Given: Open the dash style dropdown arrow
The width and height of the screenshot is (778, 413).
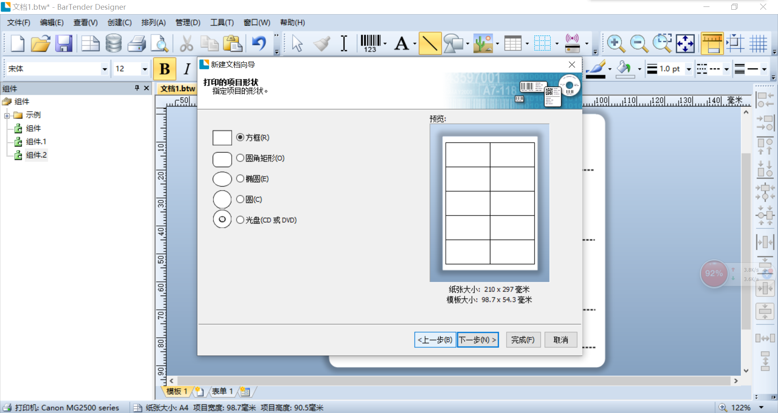Looking at the screenshot, I should (727, 69).
